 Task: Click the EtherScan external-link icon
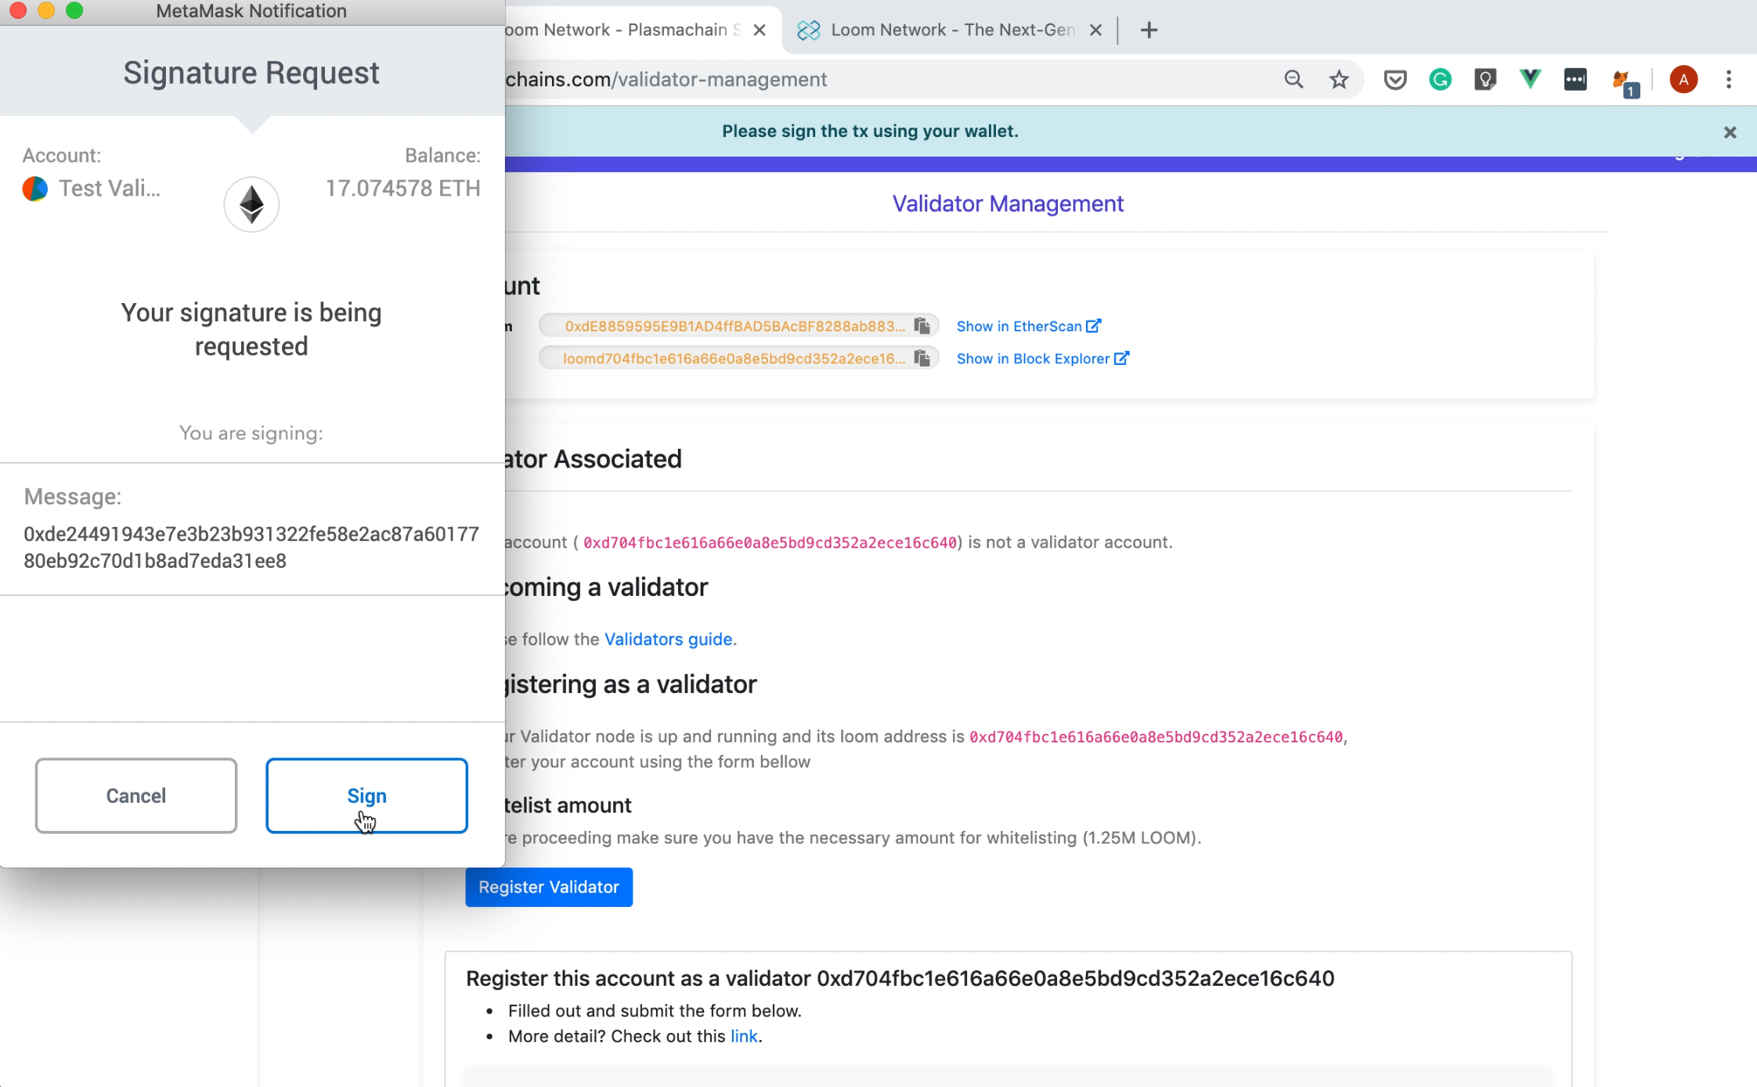point(1094,326)
